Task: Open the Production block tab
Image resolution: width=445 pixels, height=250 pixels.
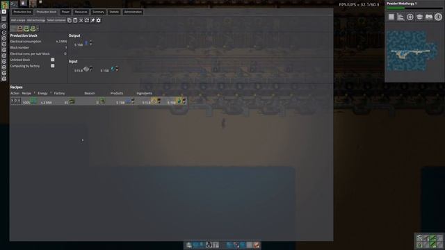Action: 47,12
